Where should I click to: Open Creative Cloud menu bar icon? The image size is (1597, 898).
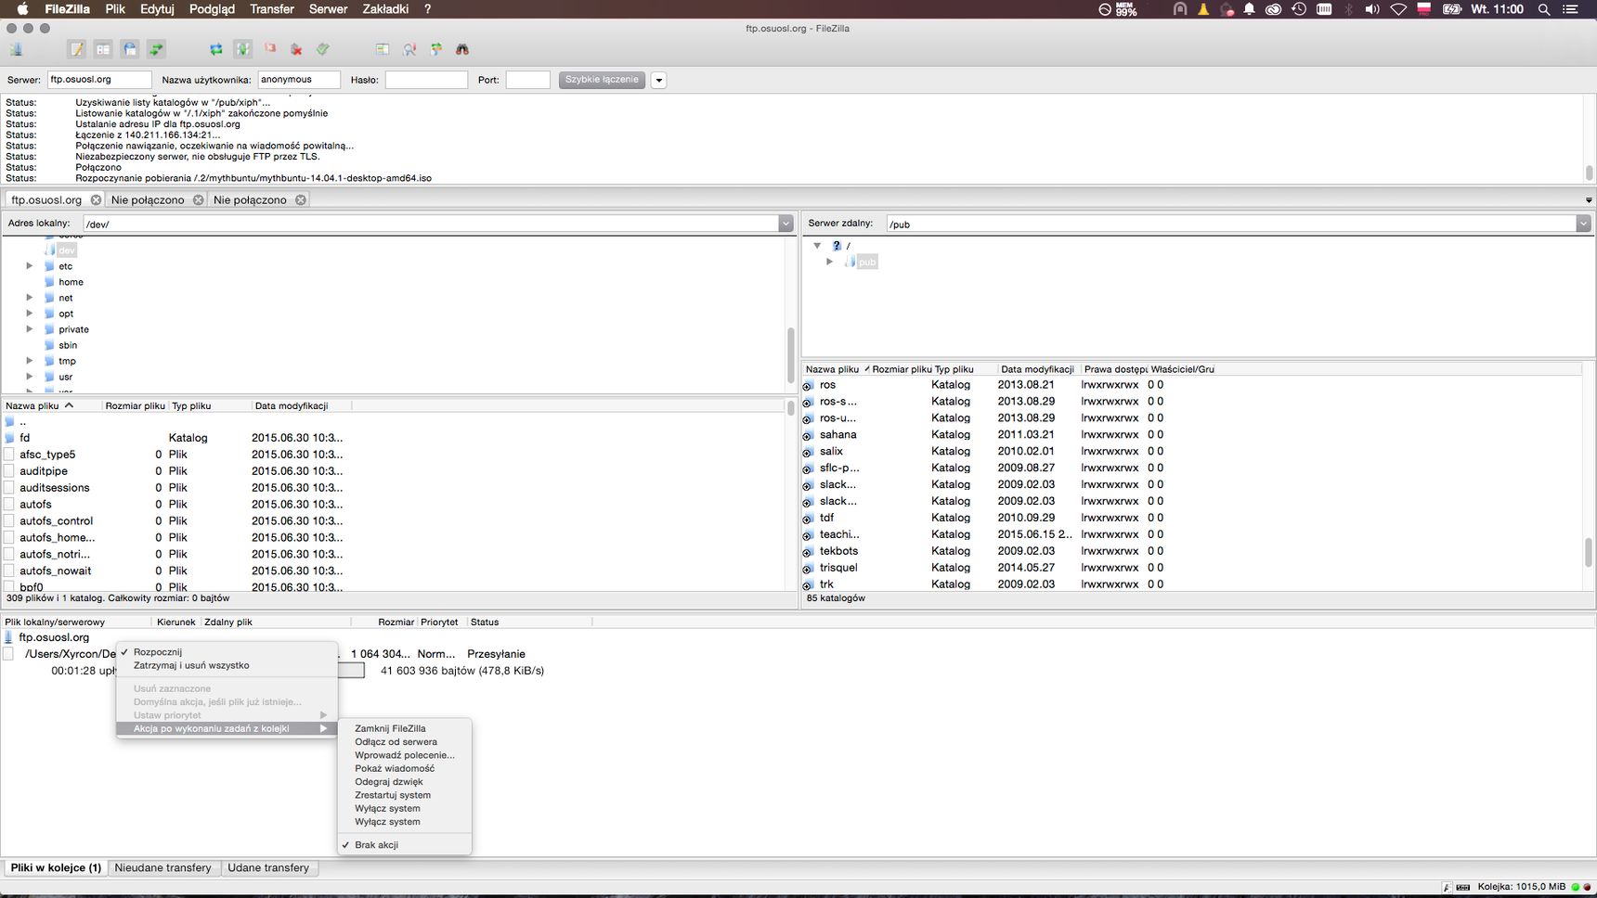(x=1274, y=9)
